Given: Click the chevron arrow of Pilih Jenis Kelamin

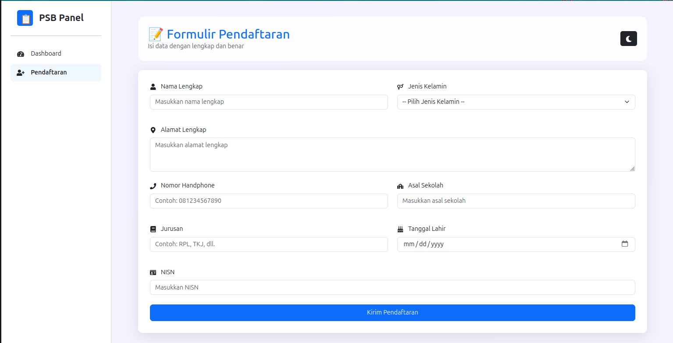Looking at the screenshot, I should click(x=627, y=102).
